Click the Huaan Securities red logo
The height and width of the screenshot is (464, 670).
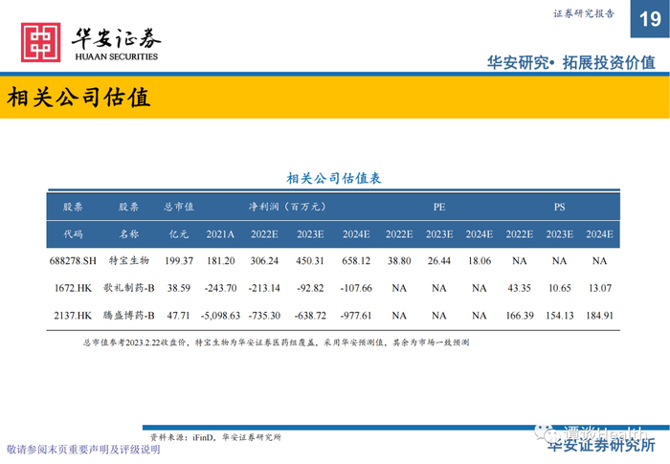point(40,42)
